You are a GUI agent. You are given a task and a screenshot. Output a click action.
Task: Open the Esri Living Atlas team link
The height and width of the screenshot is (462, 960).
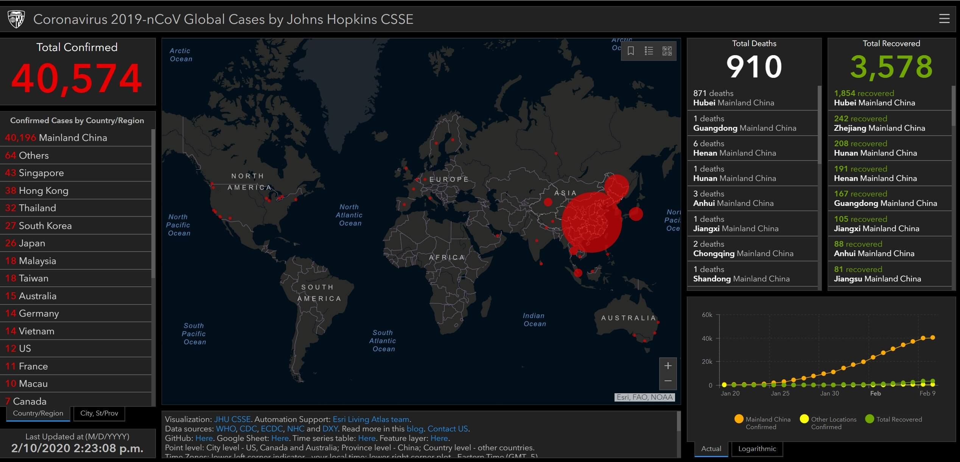tap(371, 419)
